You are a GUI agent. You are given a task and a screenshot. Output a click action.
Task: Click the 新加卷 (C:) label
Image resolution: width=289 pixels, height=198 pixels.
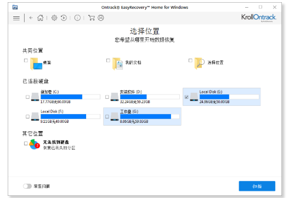[49, 92]
